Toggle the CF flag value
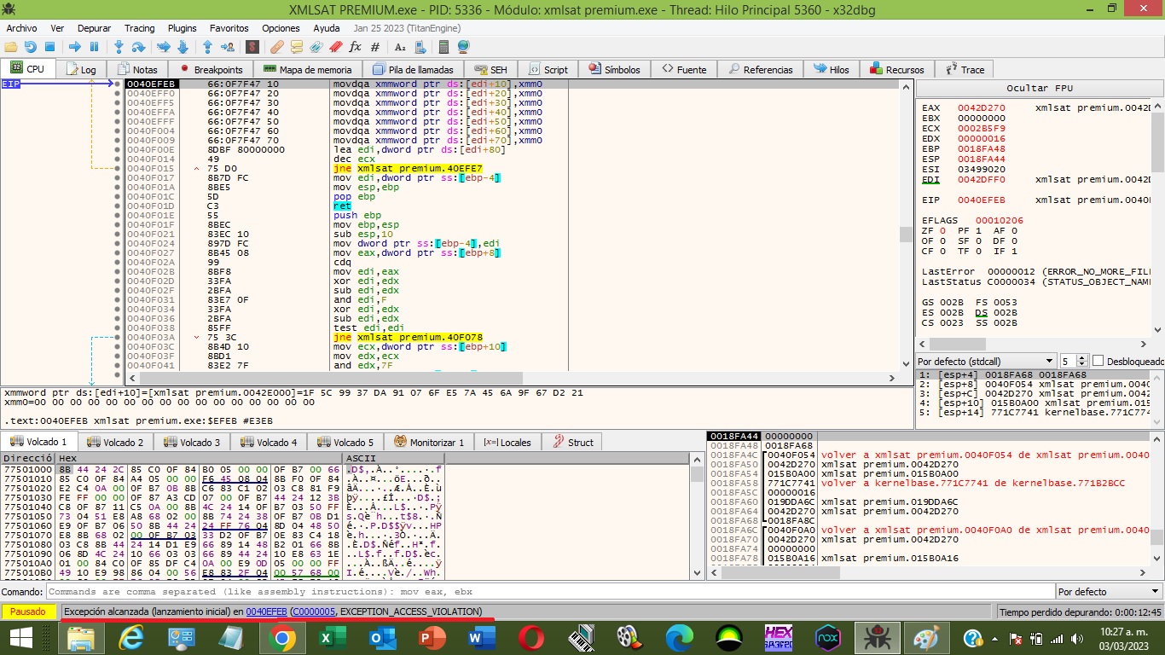Image resolution: width=1165 pixels, height=655 pixels. 943,251
